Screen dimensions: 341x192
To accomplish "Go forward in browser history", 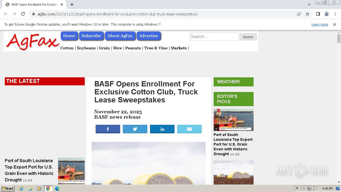I will pos(14,14).
